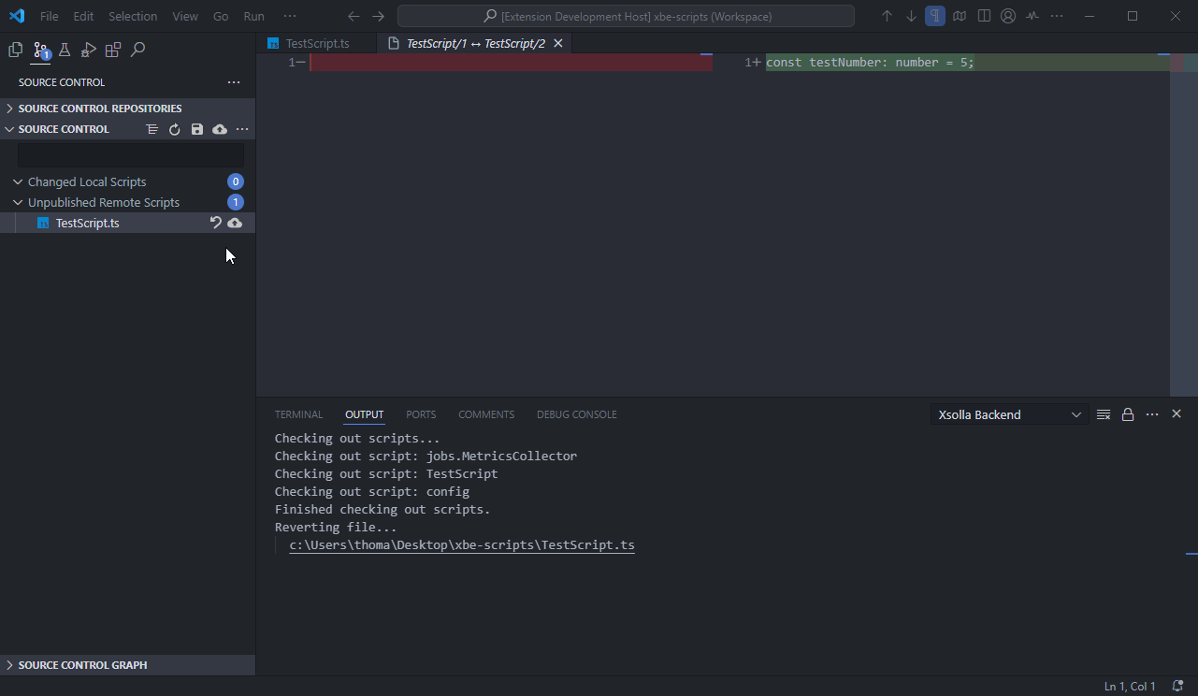
Task: Click the pulse activity icon in the title bar
Action: 1032,16
